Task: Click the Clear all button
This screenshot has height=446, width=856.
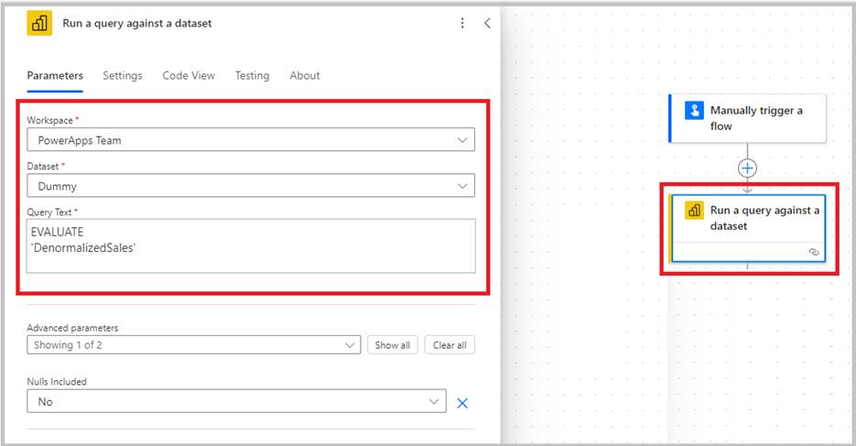Action: point(450,345)
